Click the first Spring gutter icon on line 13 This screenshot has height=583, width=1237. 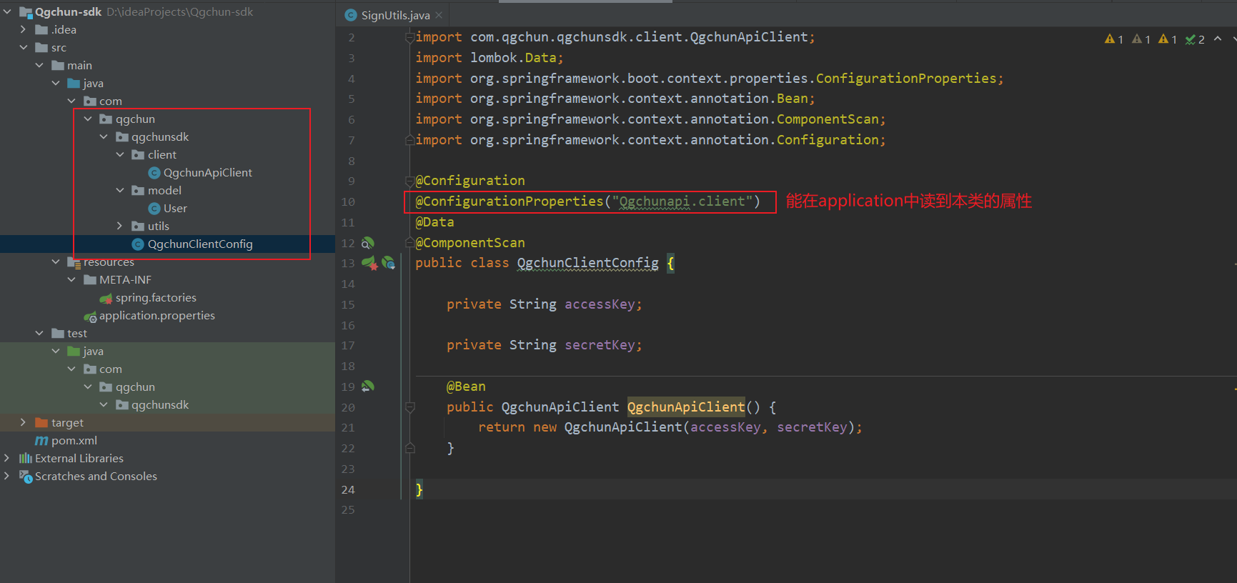[x=369, y=263]
